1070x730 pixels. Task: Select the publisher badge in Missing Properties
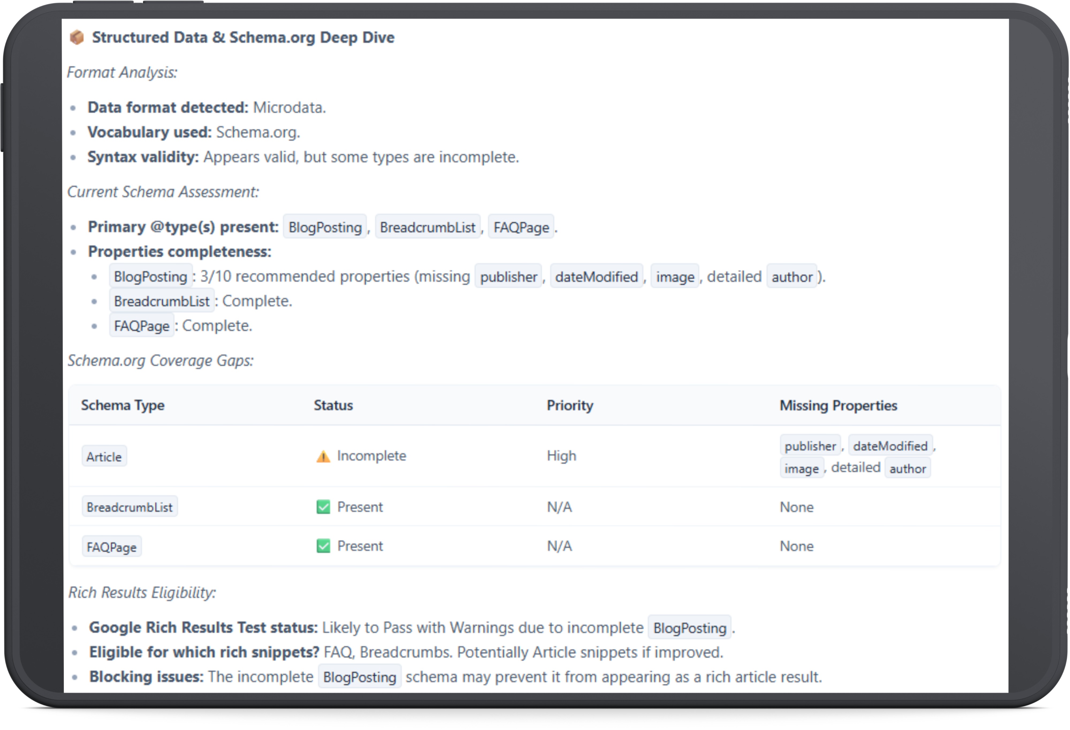coord(810,445)
